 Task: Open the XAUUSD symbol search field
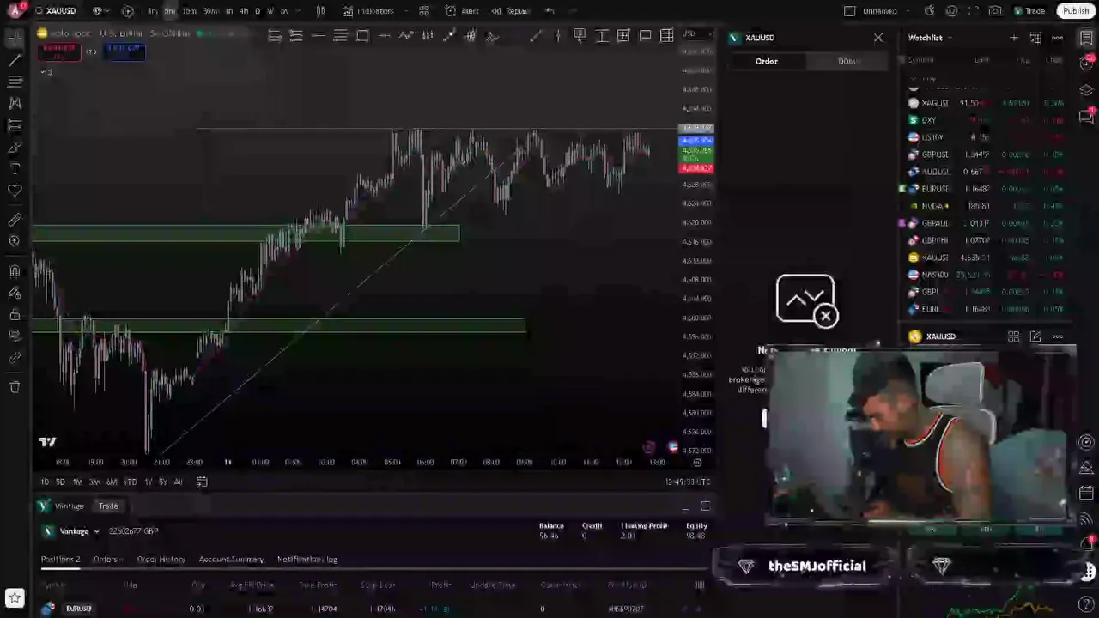pos(55,11)
